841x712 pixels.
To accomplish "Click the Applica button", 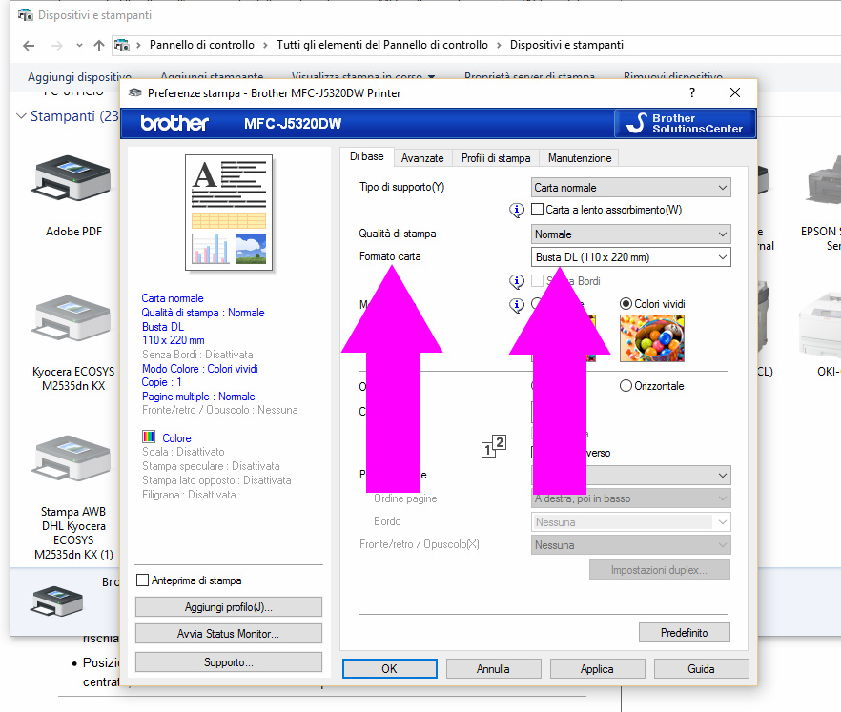I will click(x=597, y=668).
